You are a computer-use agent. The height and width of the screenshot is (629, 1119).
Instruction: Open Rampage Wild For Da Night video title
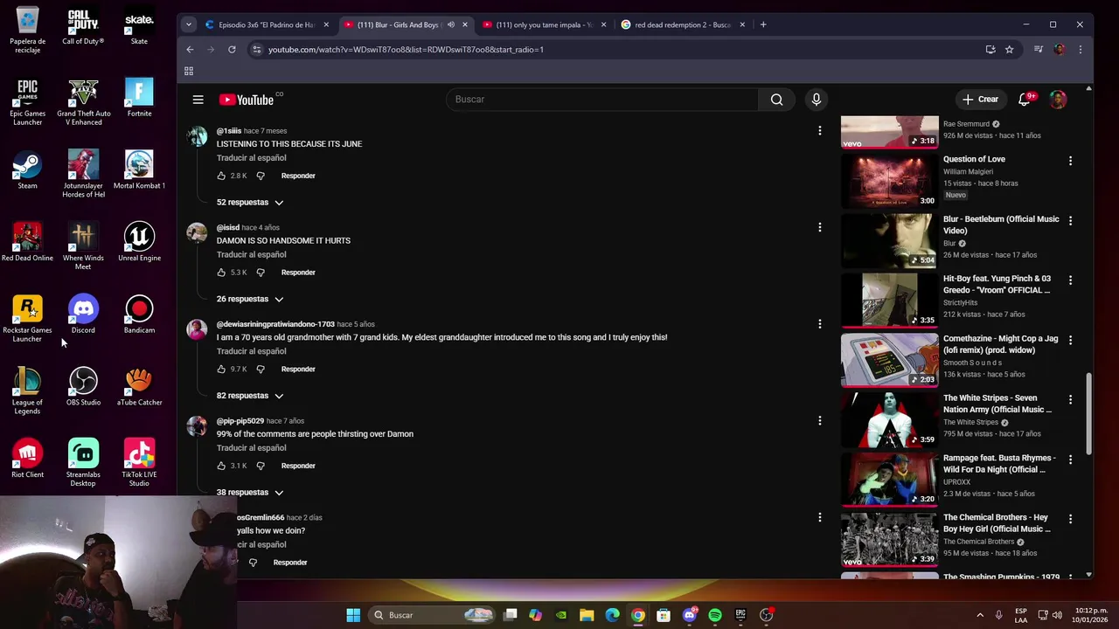999,464
